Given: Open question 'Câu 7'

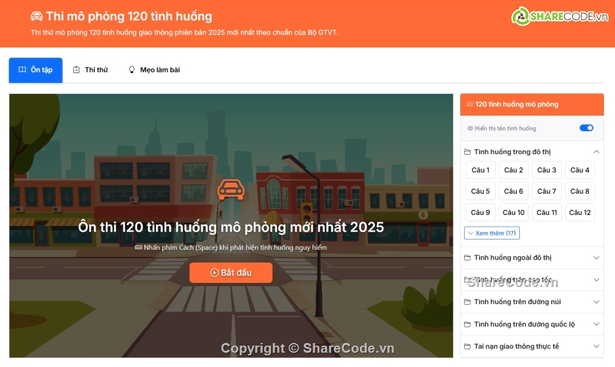Looking at the screenshot, I should [x=547, y=192].
